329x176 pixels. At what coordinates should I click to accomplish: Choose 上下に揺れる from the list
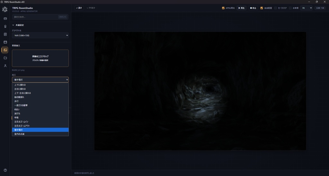40,85
